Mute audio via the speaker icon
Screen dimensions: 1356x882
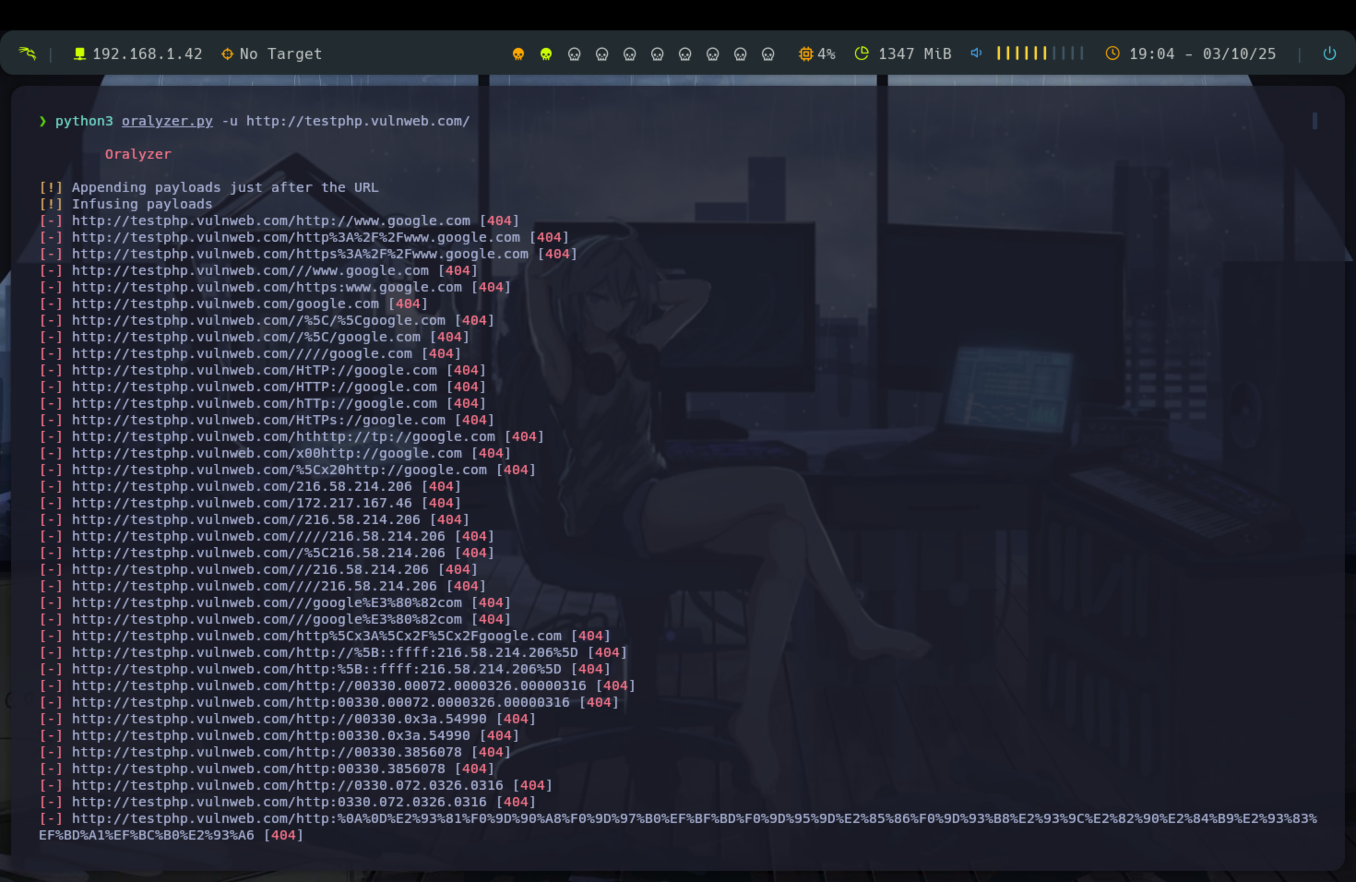coord(976,53)
